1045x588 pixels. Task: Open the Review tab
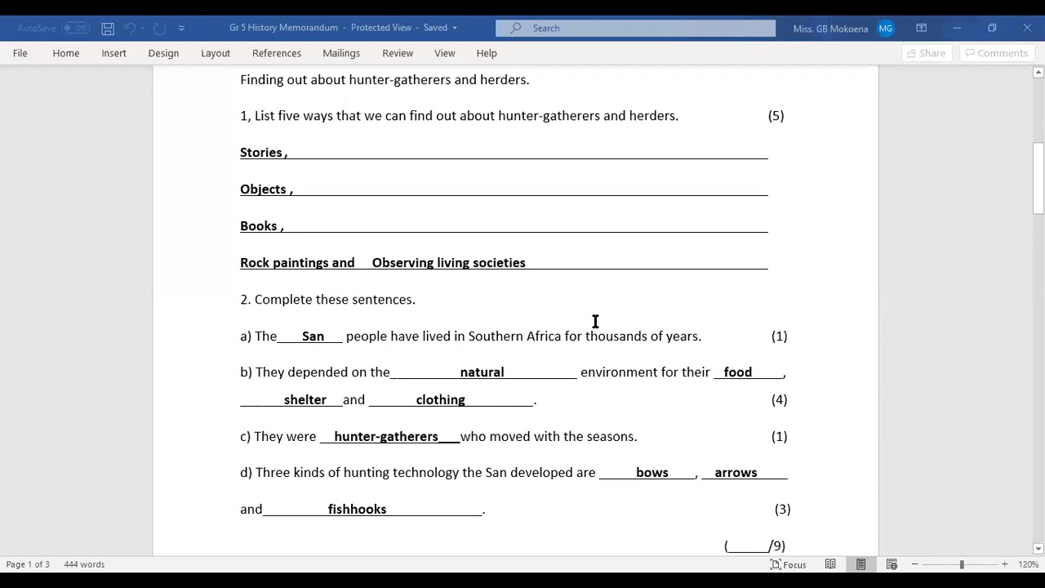[398, 53]
